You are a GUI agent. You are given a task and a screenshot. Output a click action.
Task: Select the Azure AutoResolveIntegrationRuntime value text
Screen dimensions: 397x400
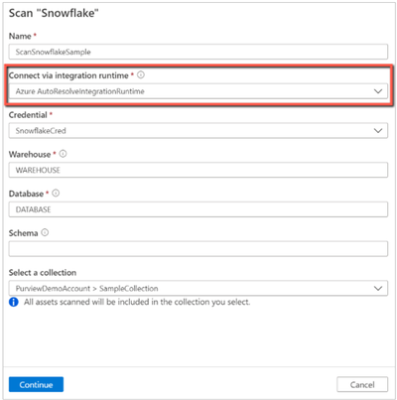(79, 91)
